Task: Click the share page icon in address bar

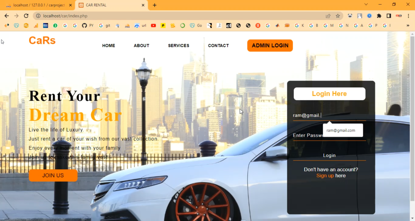Action: (328, 16)
